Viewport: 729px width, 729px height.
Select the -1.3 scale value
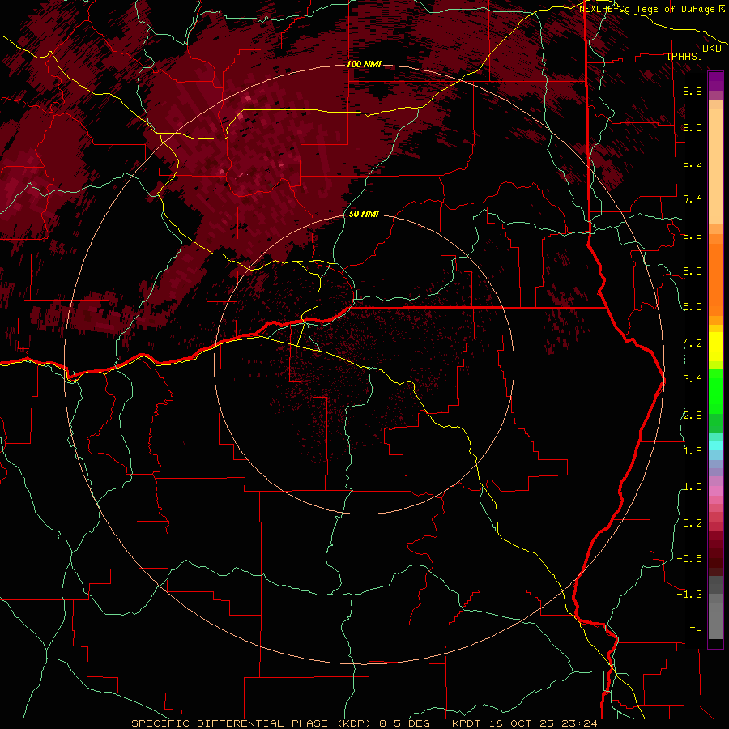[x=689, y=595]
